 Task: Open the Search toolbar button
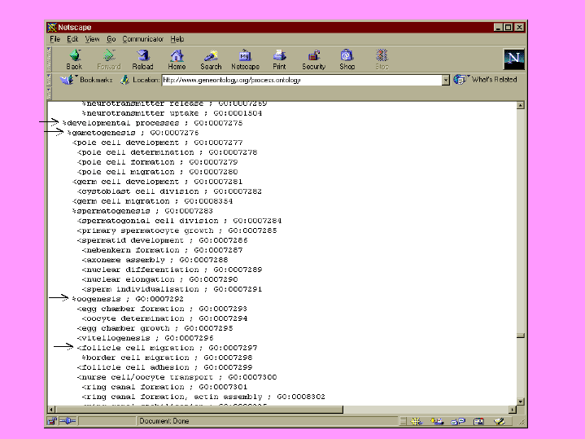(211, 59)
